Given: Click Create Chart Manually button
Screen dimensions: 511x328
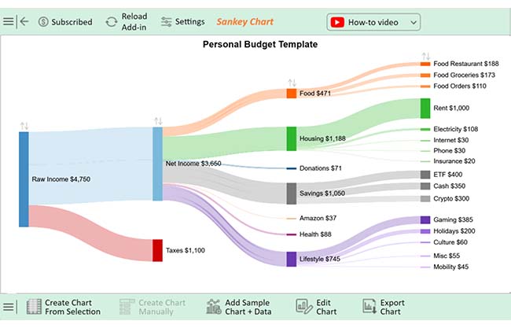Looking at the screenshot, I should [x=153, y=307].
